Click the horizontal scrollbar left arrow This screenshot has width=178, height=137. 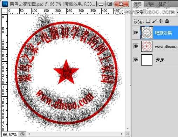click(29, 134)
